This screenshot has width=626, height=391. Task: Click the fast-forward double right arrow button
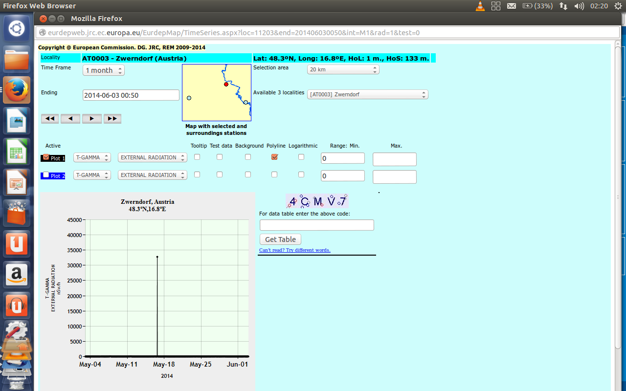click(x=112, y=119)
